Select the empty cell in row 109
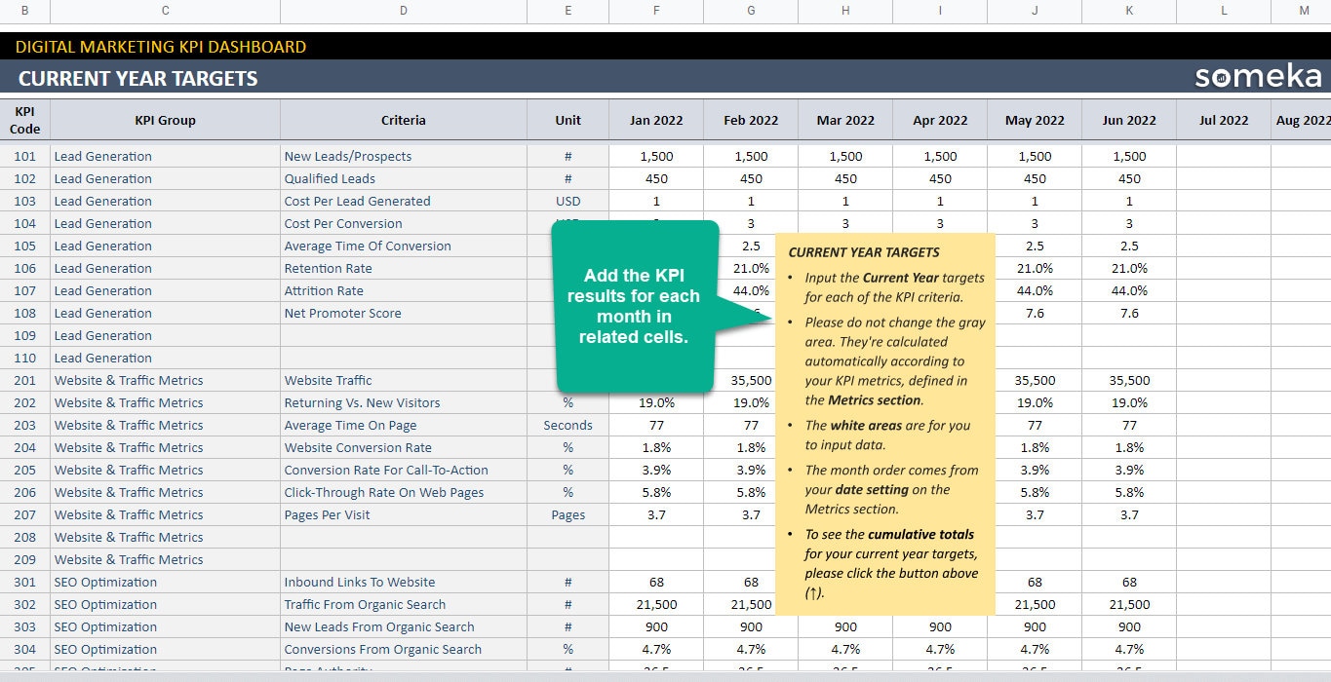The image size is (1331, 682). tap(403, 335)
